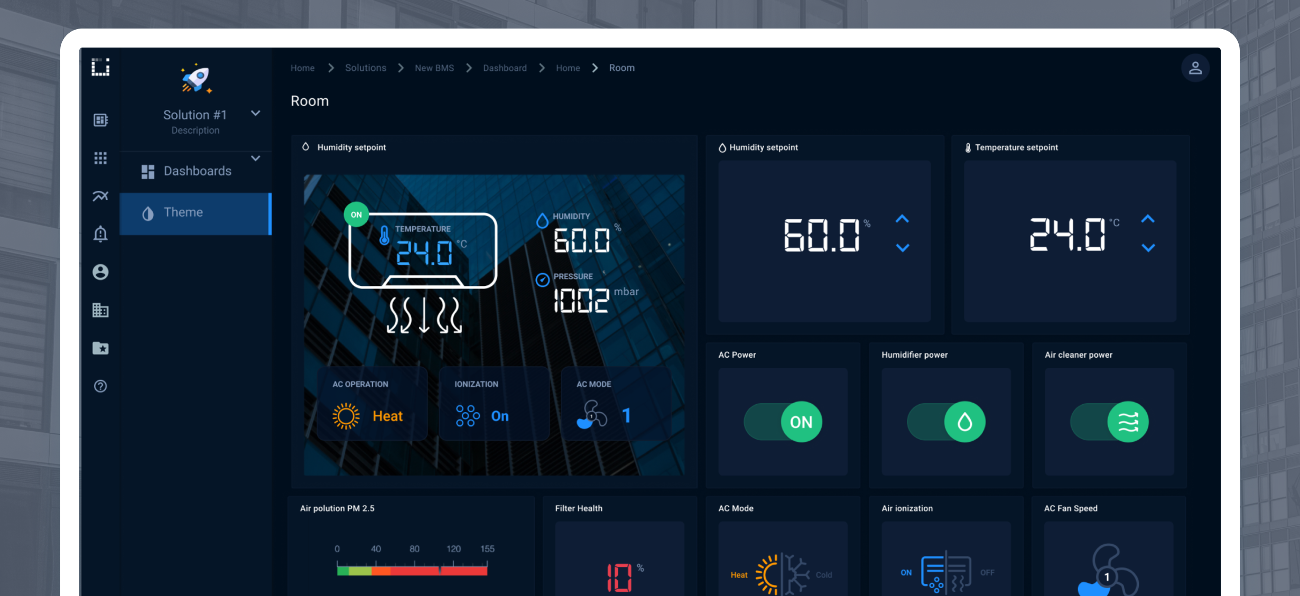Image resolution: width=1300 pixels, height=596 pixels.
Task: Click the Temperature setpoint widget title
Action: [x=1016, y=147]
